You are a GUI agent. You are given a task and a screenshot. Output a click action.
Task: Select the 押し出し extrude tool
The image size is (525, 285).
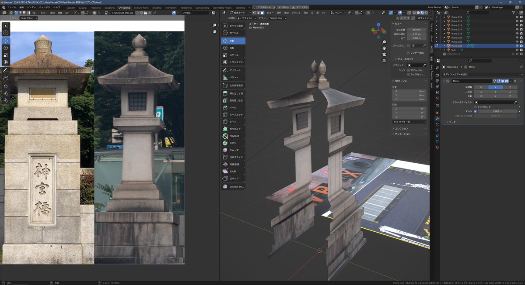(233, 93)
